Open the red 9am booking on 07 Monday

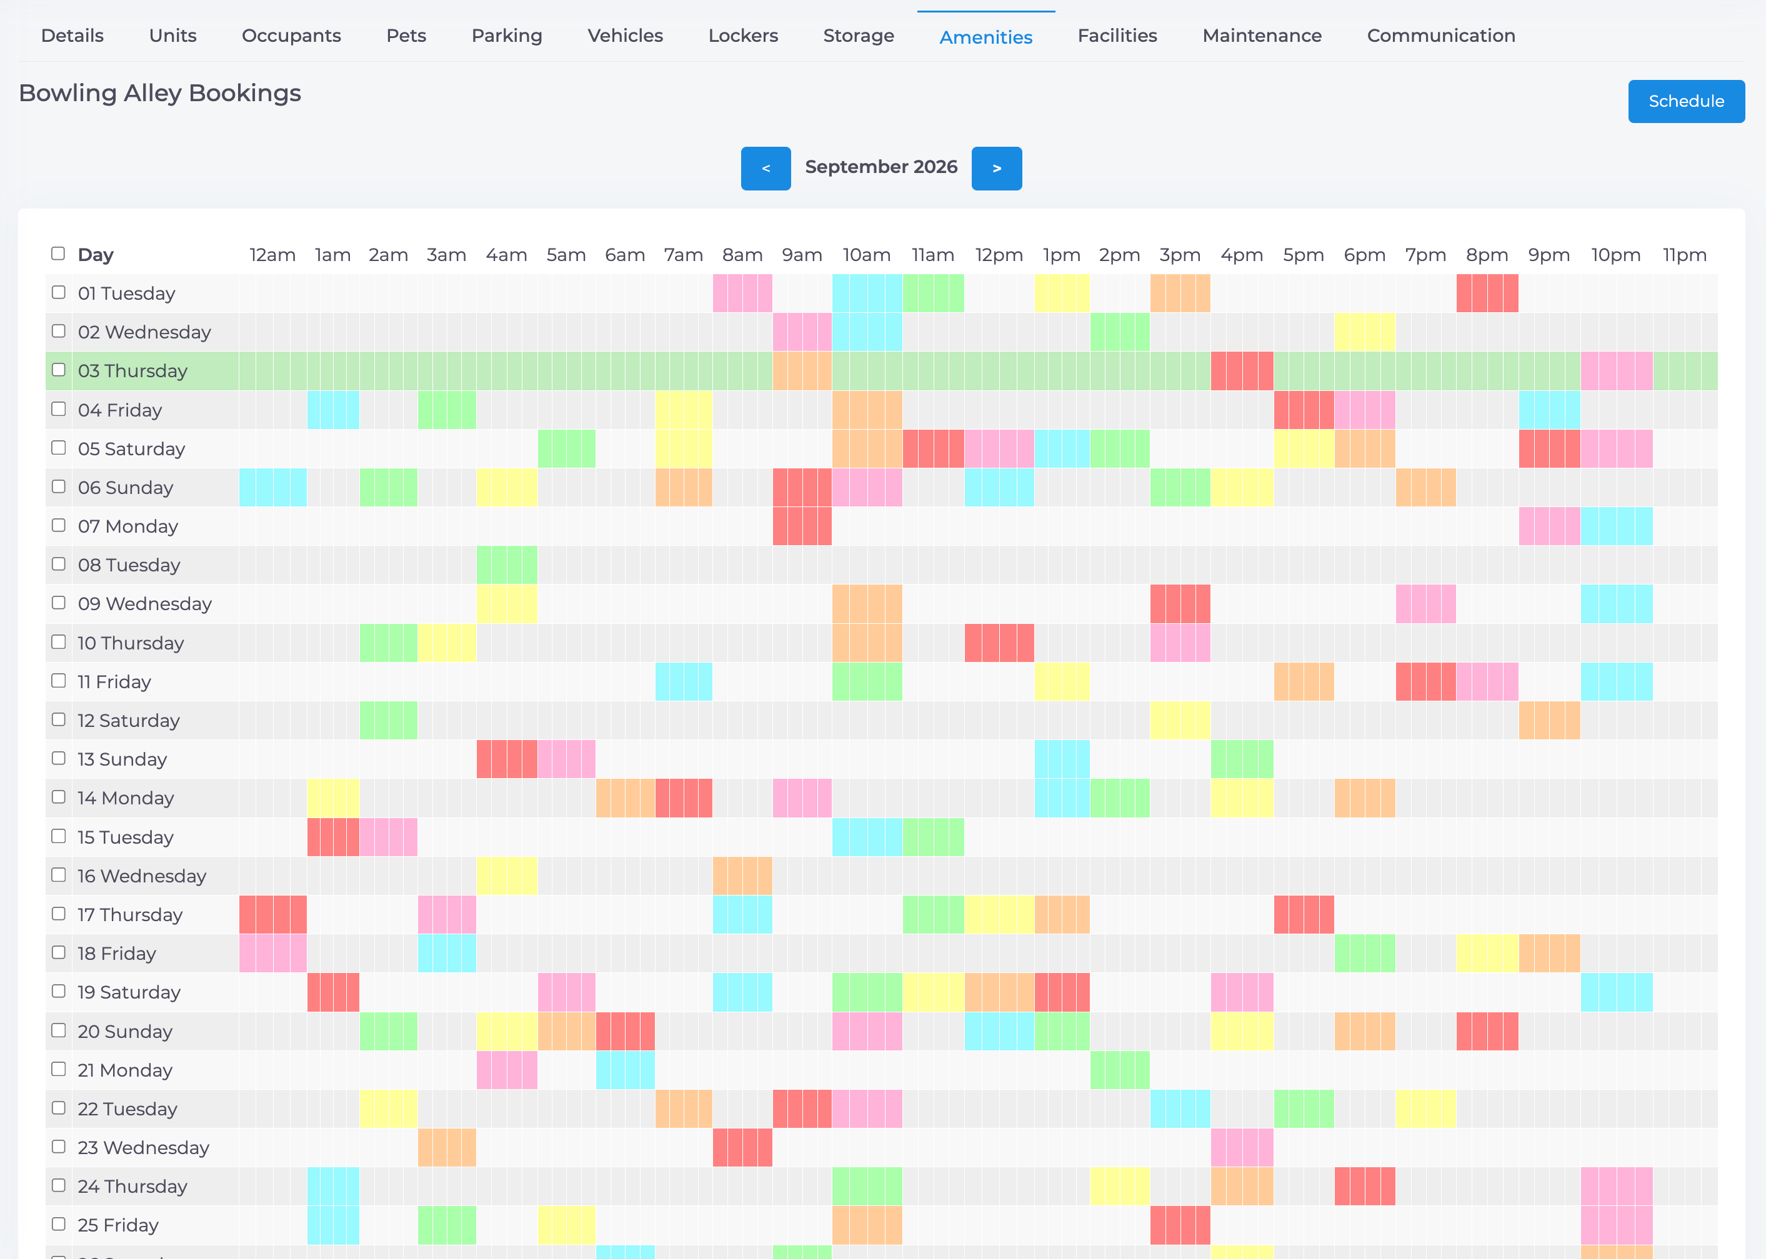tap(802, 526)
